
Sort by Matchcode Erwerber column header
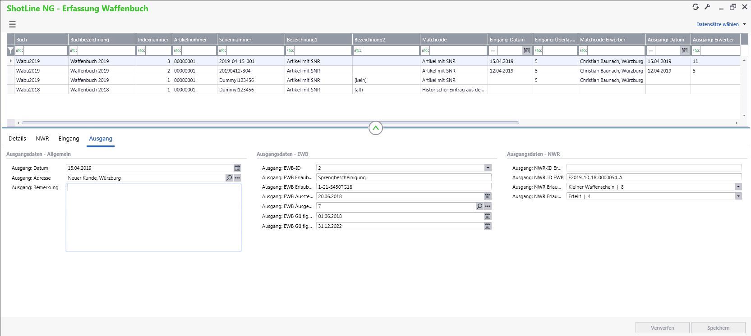coord(612,40)
